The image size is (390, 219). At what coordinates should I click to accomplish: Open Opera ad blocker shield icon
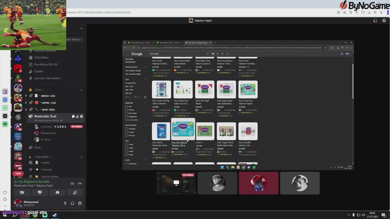(351, 12)
